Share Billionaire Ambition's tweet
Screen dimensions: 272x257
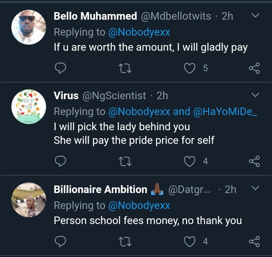pos(254,241)
